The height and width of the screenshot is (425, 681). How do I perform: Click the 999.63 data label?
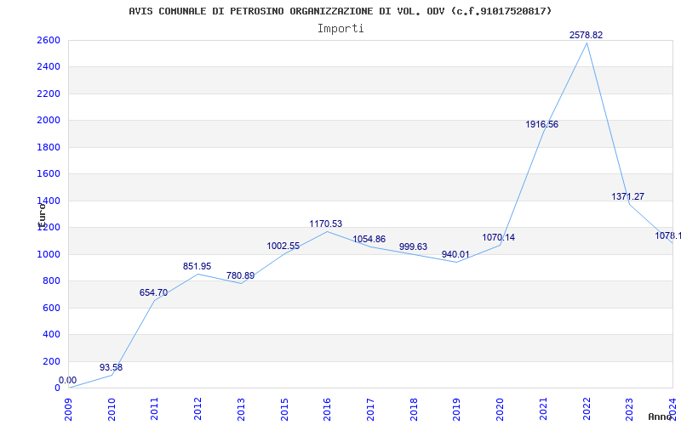[x=413, y=247]
